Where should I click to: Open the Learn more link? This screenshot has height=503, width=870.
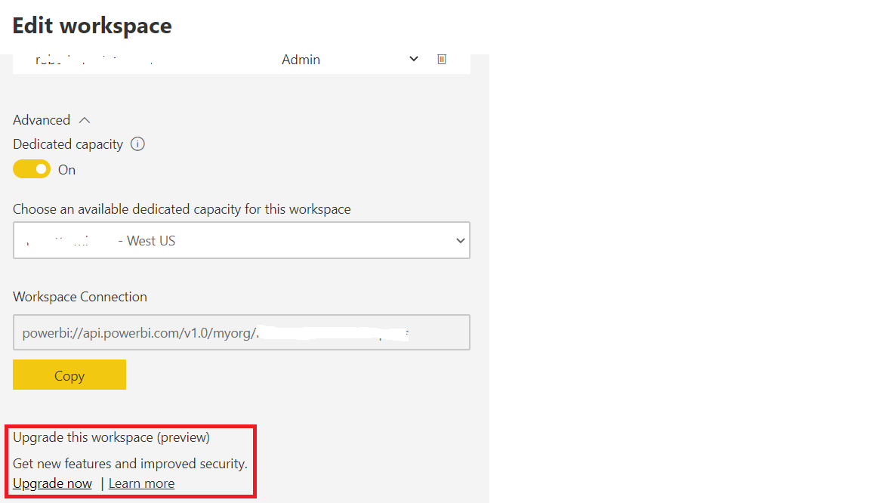pos(141,483)
